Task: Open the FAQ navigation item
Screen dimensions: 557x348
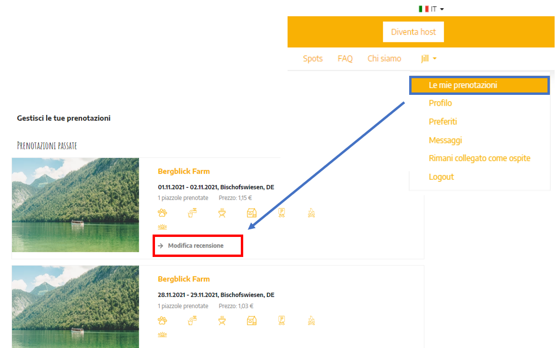Action: click(345, 59)
